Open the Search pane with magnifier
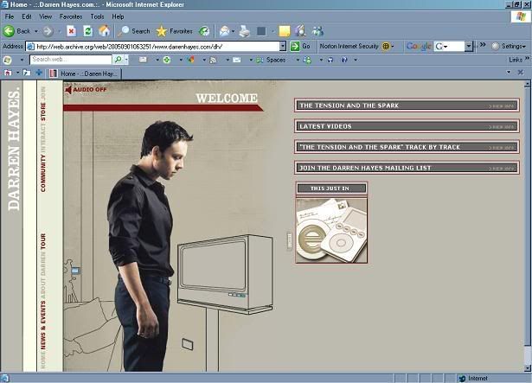The width and height of the screenshot is (532, 383). click(133, 31)
